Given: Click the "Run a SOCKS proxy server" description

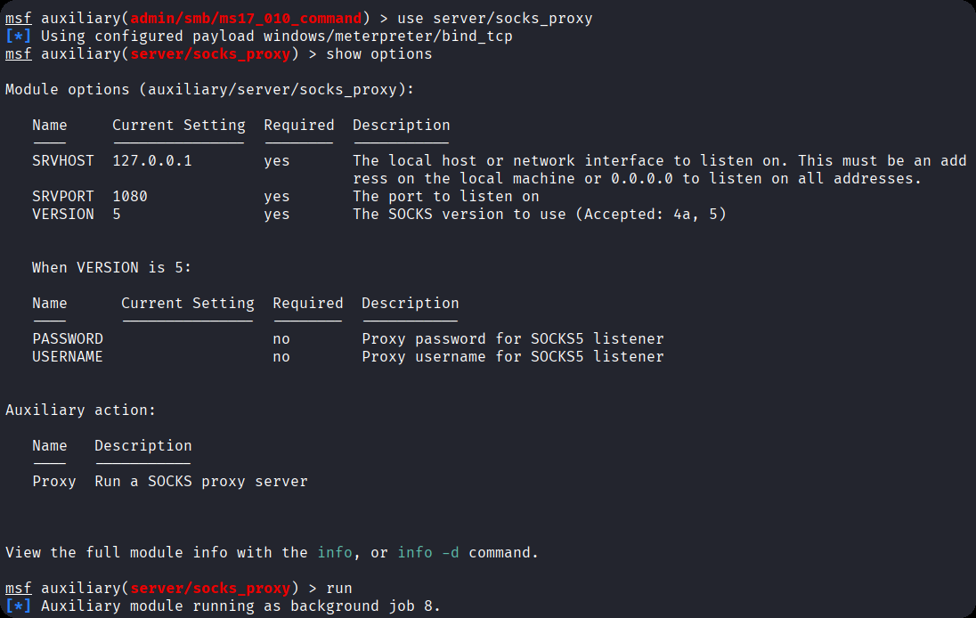Looking at the screenshot, I should tap(201, 482).
